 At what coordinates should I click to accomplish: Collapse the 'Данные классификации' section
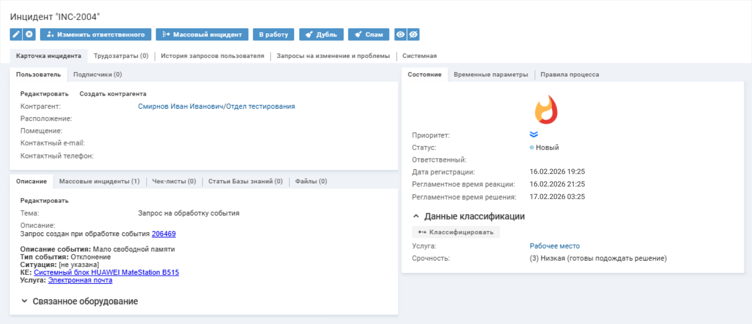click(468, 216)
